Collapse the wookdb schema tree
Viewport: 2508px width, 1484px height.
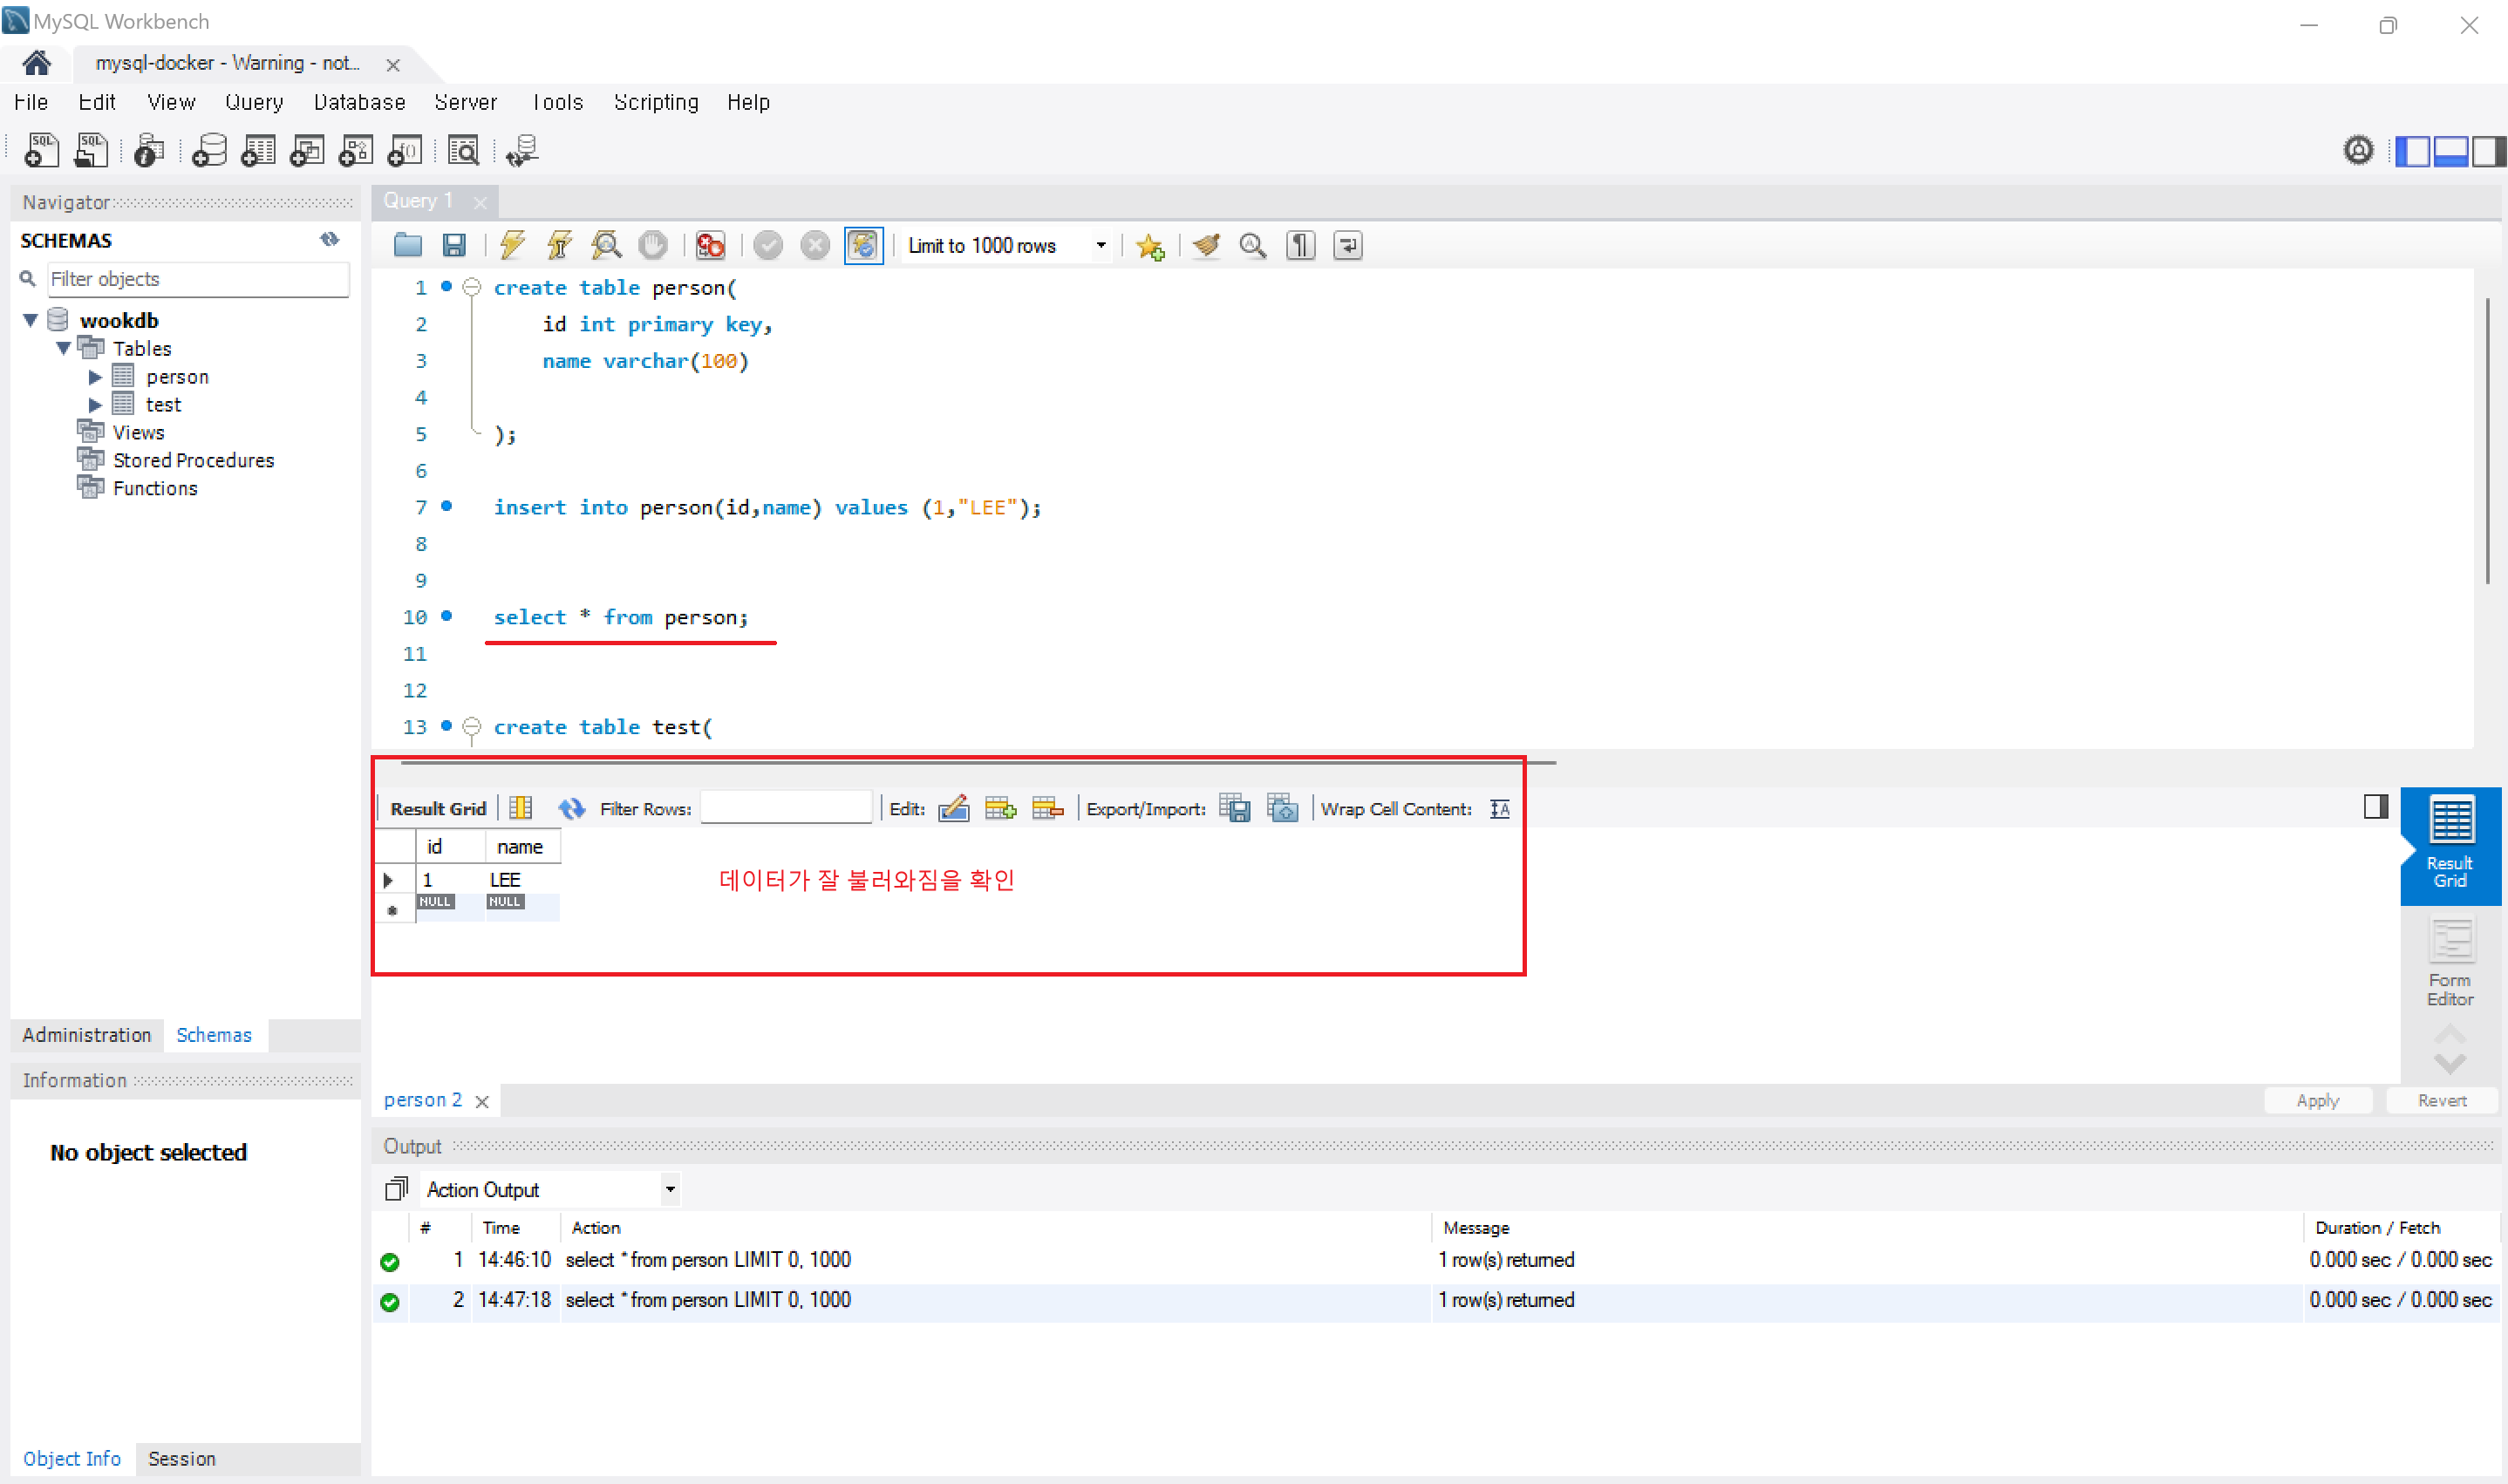[x=30, y=320]
